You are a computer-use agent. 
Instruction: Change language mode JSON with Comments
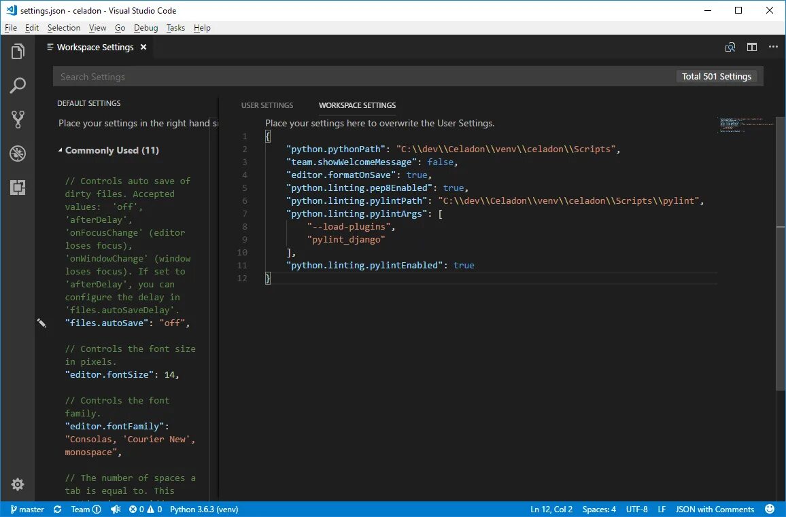(x=715, y=510)
